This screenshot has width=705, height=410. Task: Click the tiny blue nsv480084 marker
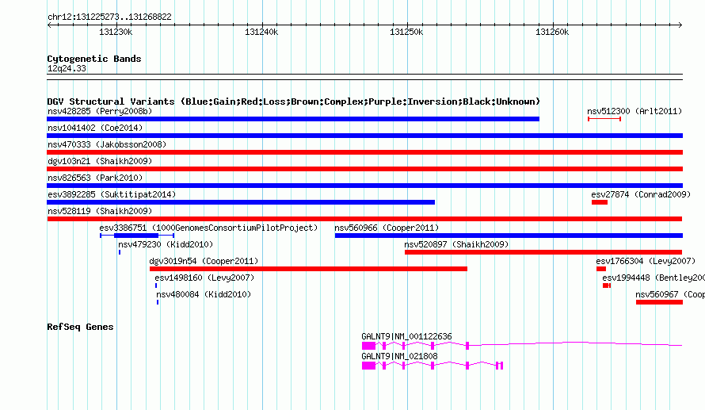(158, 302)
